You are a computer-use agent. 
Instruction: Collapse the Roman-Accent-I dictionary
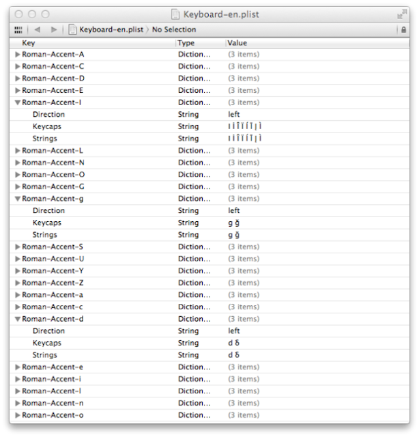[18, 102]
